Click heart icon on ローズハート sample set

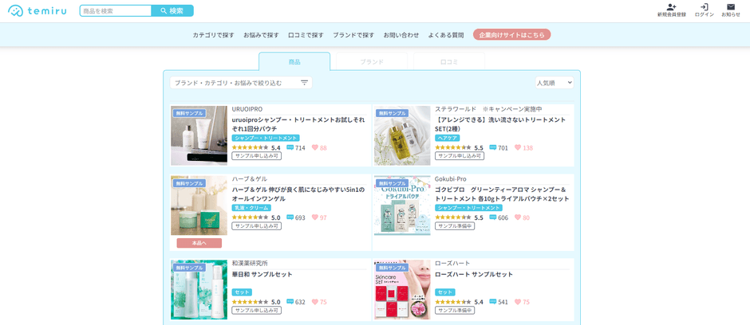point(518,302)
